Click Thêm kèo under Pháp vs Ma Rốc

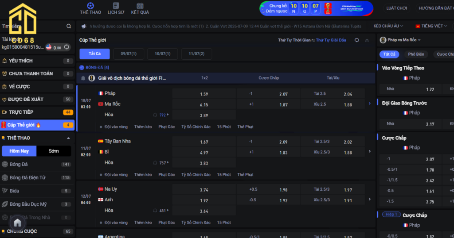click(143, 127)
